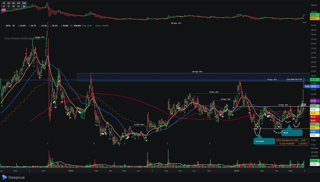Viewport: 320px width, 182px height.
Task: Click green E earnings marker near Aug 2025
Action: pyautogui.click(x=167, y=144)
